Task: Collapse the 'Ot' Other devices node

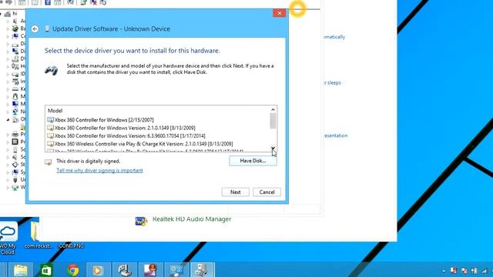Action: point(8,120)
